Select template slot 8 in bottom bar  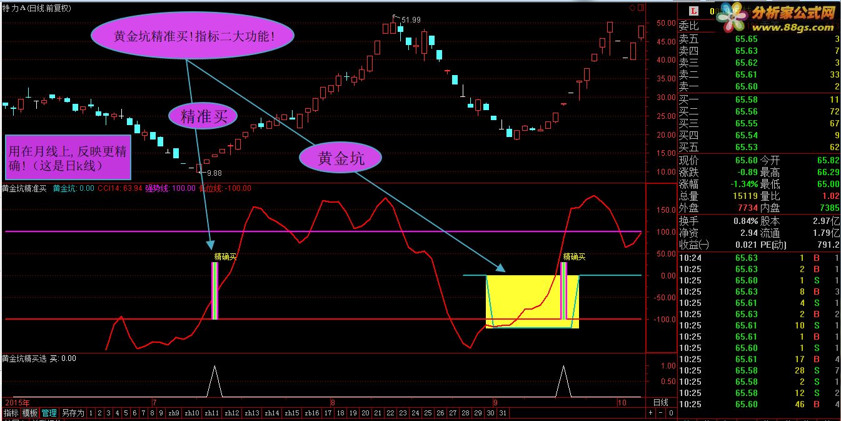click(x=152, y=413)
